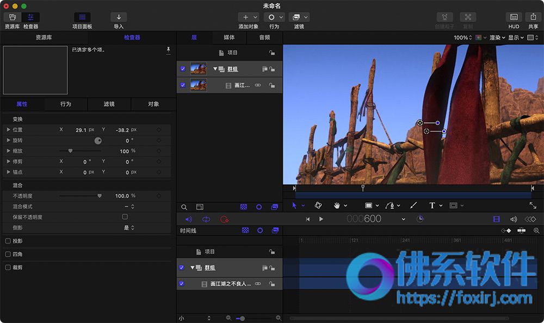The image size is (544, 323).
Task: Show the 项目面板 pane
Action: click(x=82, y=17)
